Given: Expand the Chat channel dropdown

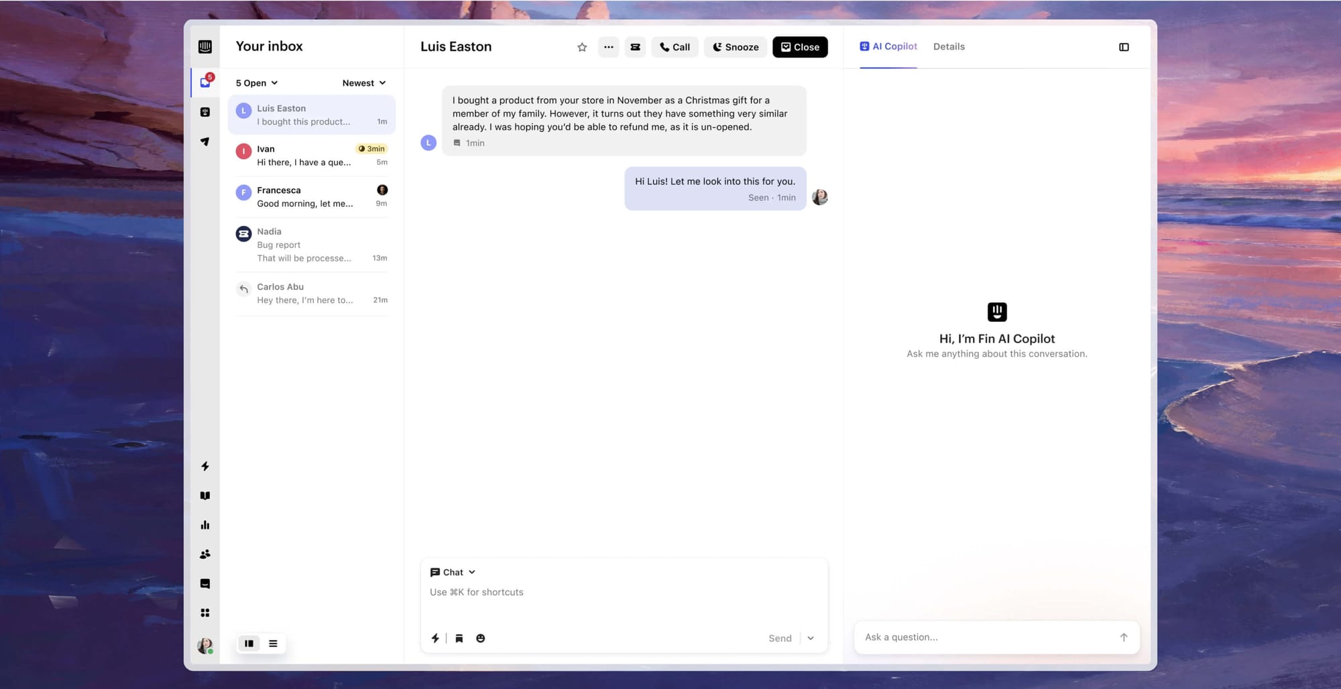Looking at the screenshot, I should coord(453,572).
